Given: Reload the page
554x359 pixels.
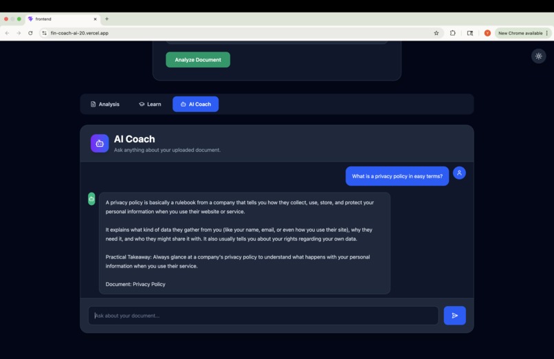Looking at the screenshot, I should (x=30, y=33).
